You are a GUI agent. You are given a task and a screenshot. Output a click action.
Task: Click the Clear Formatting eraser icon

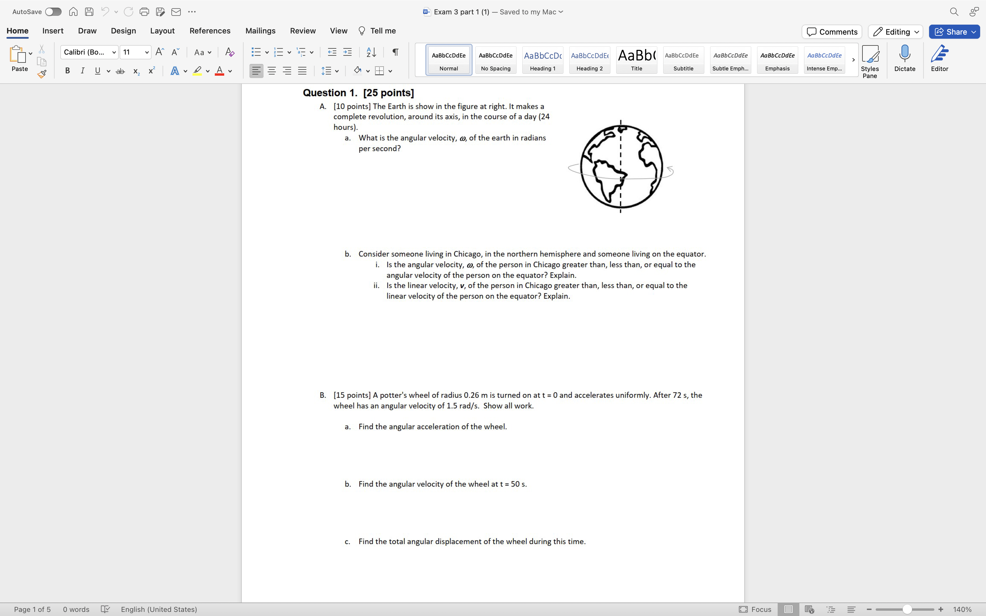coord(229,52)
